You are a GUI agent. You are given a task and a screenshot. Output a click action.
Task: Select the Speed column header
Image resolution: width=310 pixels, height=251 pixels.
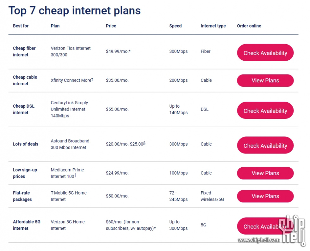(175, 26)
